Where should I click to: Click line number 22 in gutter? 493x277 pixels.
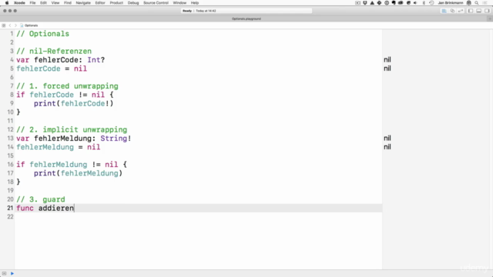(10, 217)
